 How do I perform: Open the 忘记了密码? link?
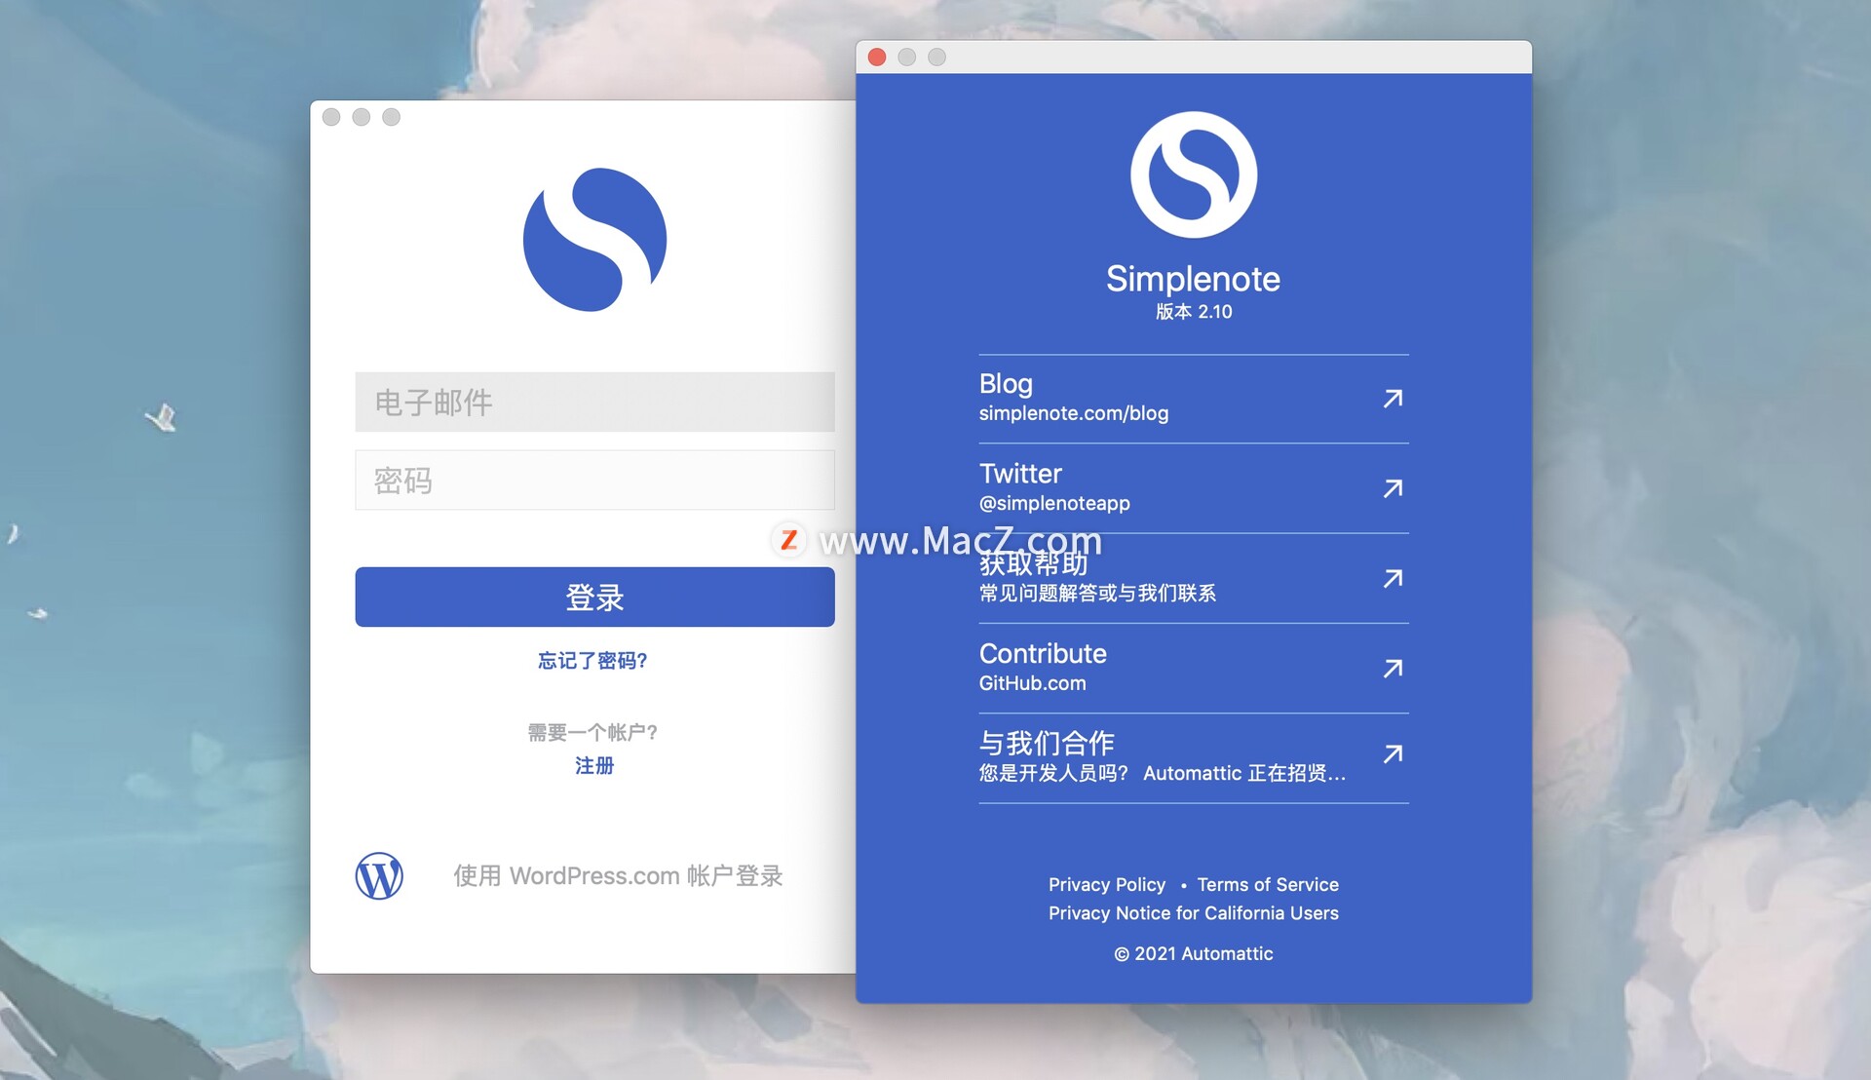click(x=592, y=661)
